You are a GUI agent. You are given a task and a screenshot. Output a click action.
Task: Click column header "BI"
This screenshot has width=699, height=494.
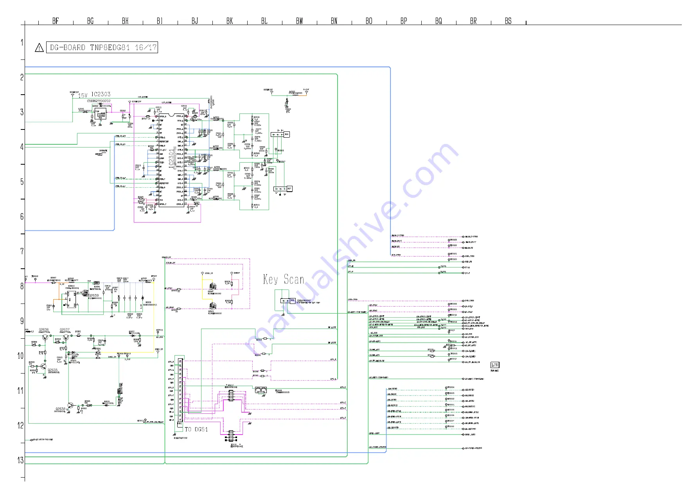point(160,21)
